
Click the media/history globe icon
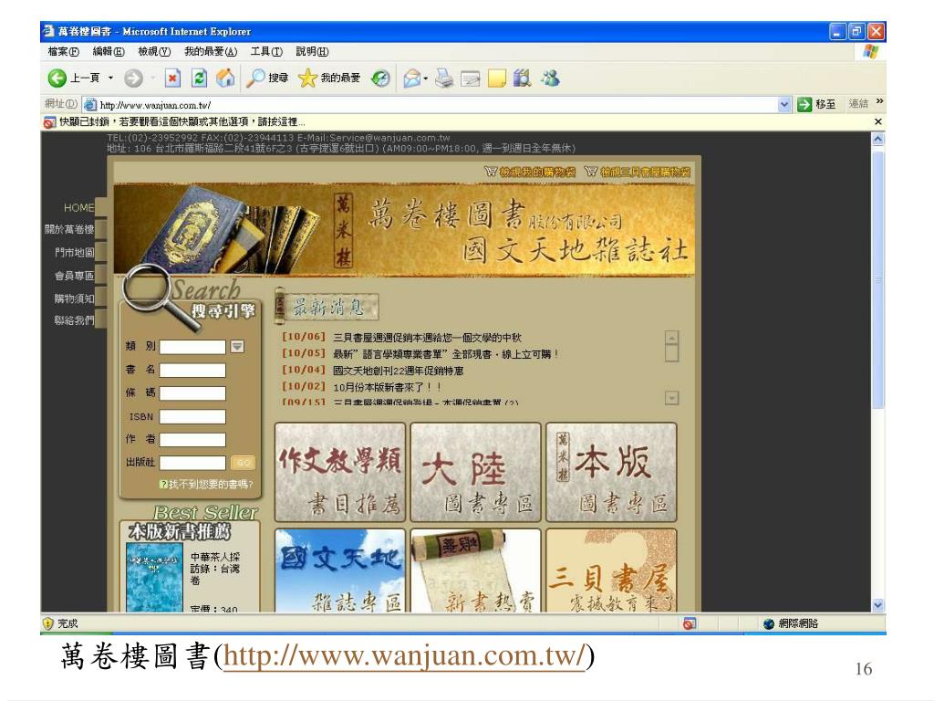380,78
